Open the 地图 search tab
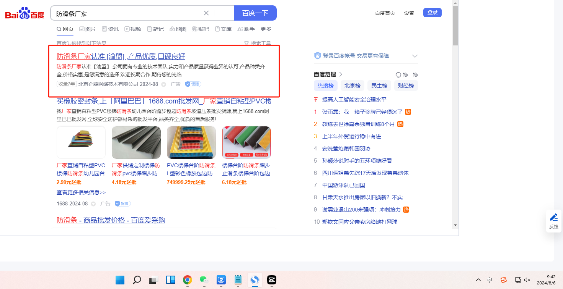The image size is (563, 289). click(x=178, y=29)
